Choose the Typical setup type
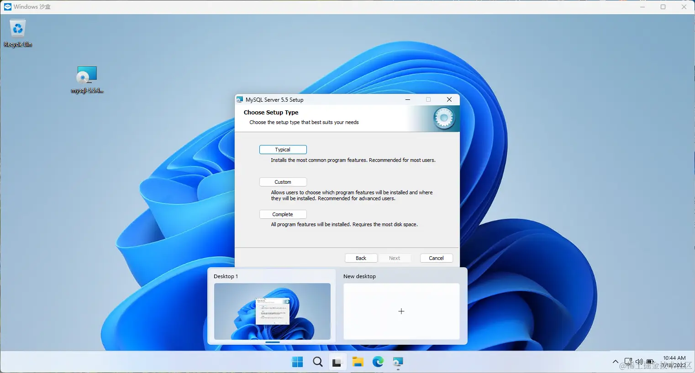Screen dimensions: 695x373 tap(283, 150)
